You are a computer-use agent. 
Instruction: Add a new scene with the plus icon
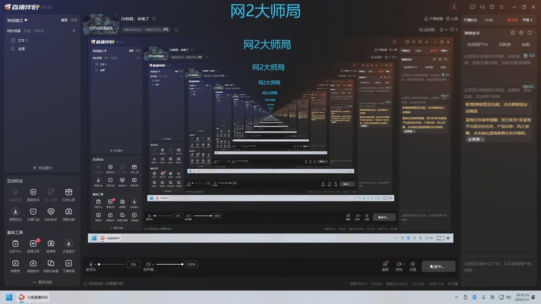74,30
